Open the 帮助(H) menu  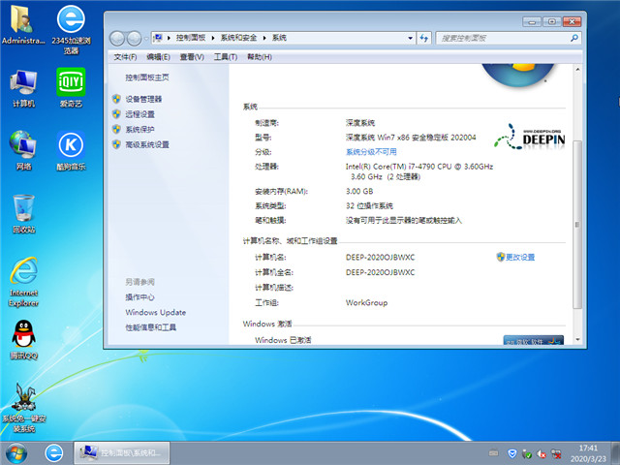260,57
